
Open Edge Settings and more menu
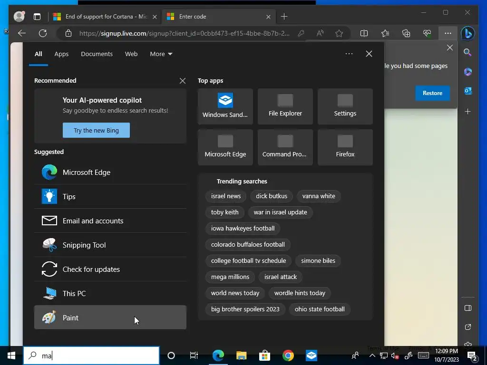coord(448,33)
